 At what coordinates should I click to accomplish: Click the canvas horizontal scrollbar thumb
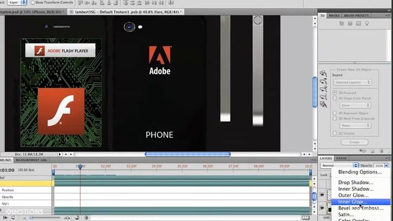[x=188, y=154]
